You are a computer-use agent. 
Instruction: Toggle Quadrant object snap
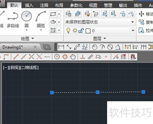(65, 57)
